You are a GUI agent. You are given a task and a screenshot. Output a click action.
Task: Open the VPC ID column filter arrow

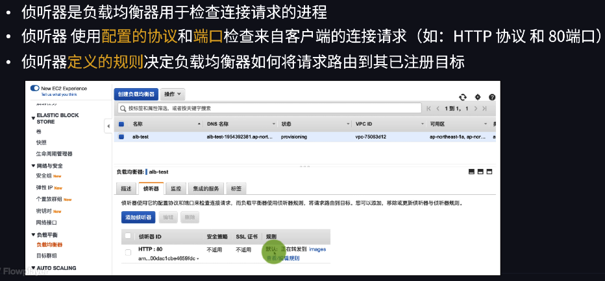422,124
